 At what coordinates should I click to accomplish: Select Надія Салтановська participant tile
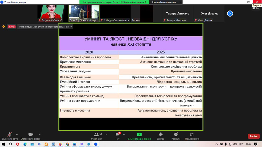[115, 13]
